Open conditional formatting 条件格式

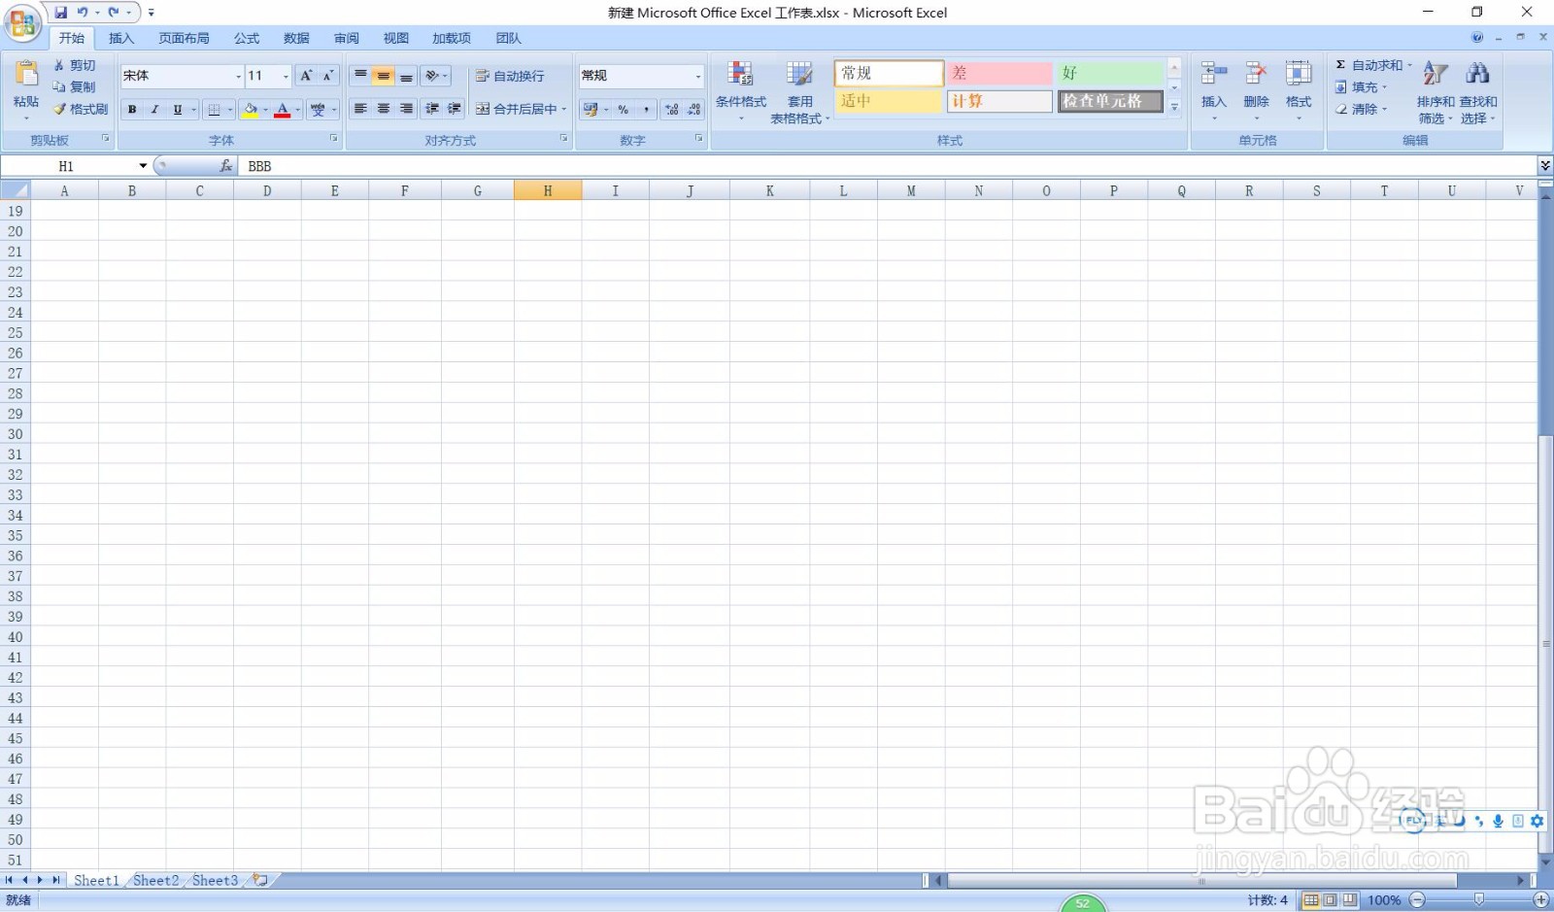(x=741, y=90)
